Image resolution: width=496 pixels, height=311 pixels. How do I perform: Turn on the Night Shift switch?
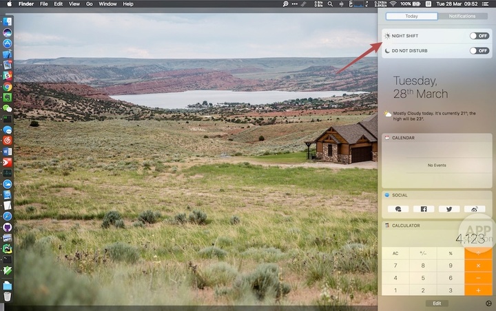tap(479, 36)
